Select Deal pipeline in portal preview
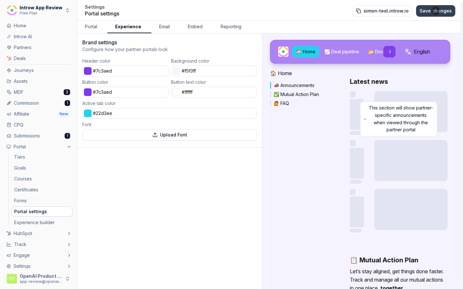The image size is (463, 289). point(342,52)
